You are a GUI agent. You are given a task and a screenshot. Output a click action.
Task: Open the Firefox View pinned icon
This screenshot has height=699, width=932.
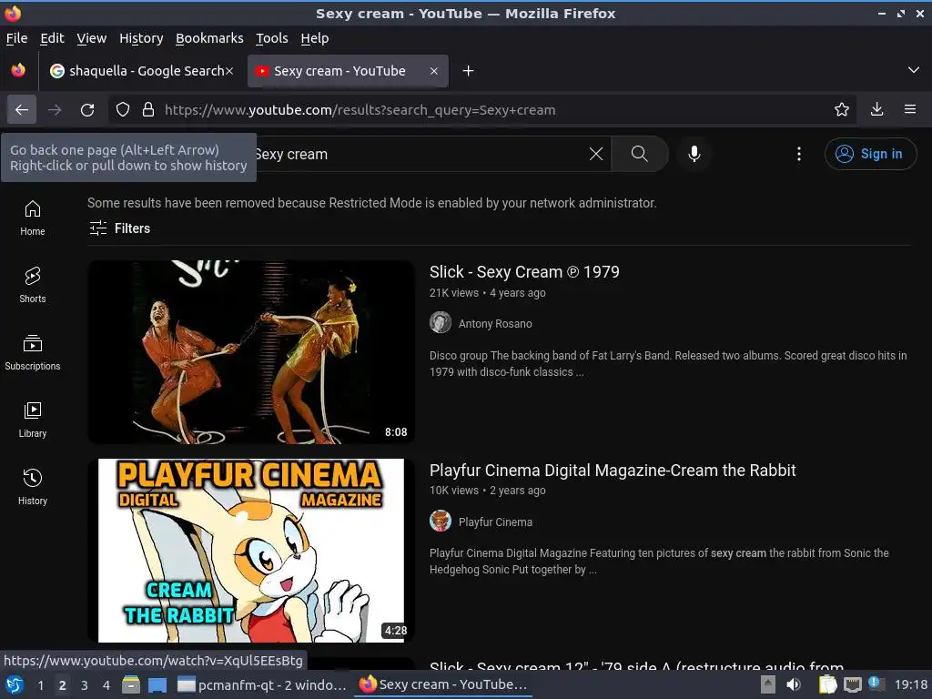(x=18, y=71)
